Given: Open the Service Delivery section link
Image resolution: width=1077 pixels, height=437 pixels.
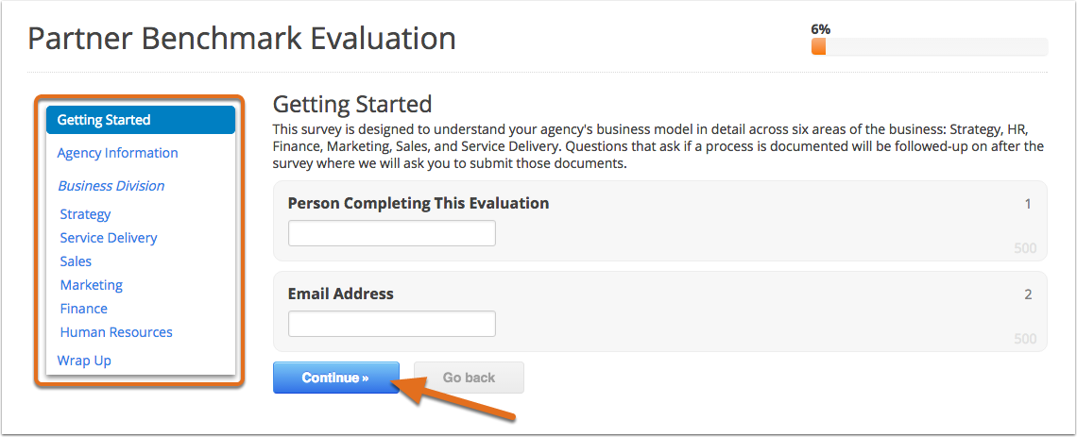Looking at the screenshot, I should (109, 238).
